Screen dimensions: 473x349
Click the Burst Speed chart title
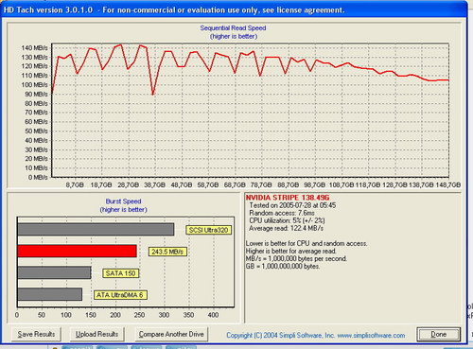pyautogui.click(x=123, y=201)
